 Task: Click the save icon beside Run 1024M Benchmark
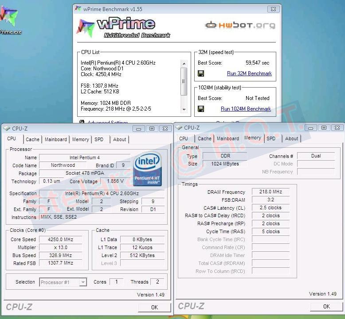pos(201,109)
